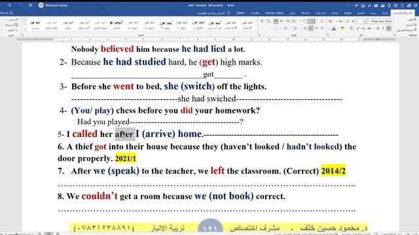
Task: Click the Sort A-Z icon in paragraph group
Action: coord(269,21)
